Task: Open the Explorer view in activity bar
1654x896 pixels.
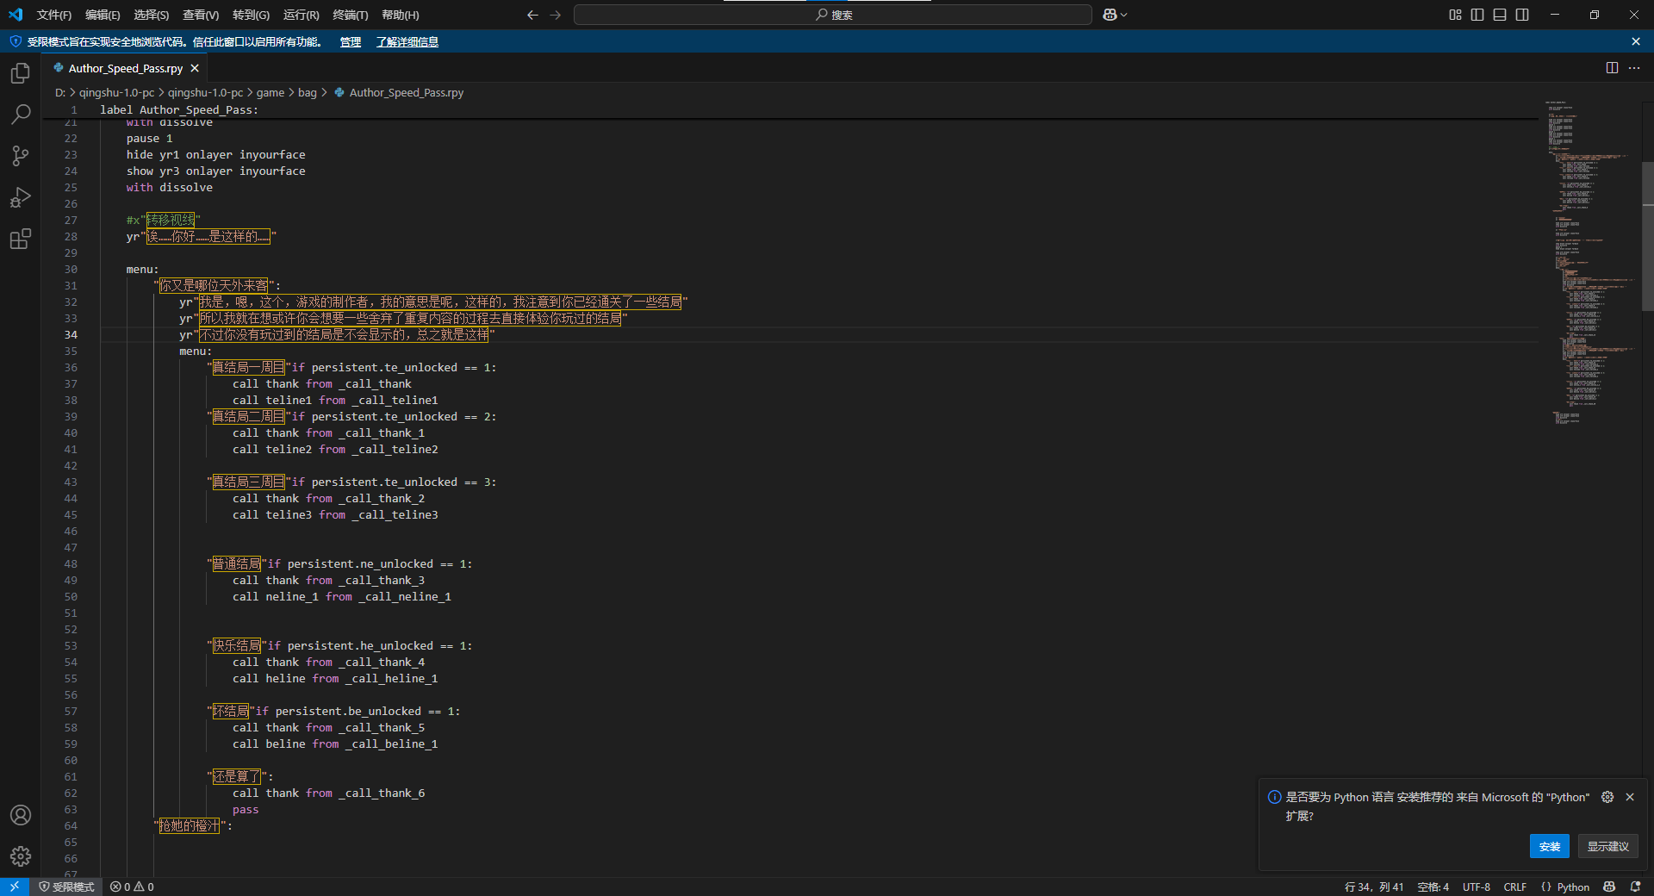Action: (21, 73)
